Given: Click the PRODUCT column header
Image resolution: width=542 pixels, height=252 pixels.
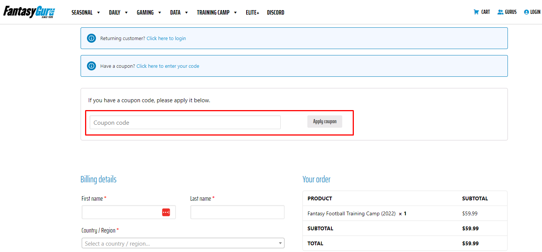Looking at the screenshot, I should (320, 198).
